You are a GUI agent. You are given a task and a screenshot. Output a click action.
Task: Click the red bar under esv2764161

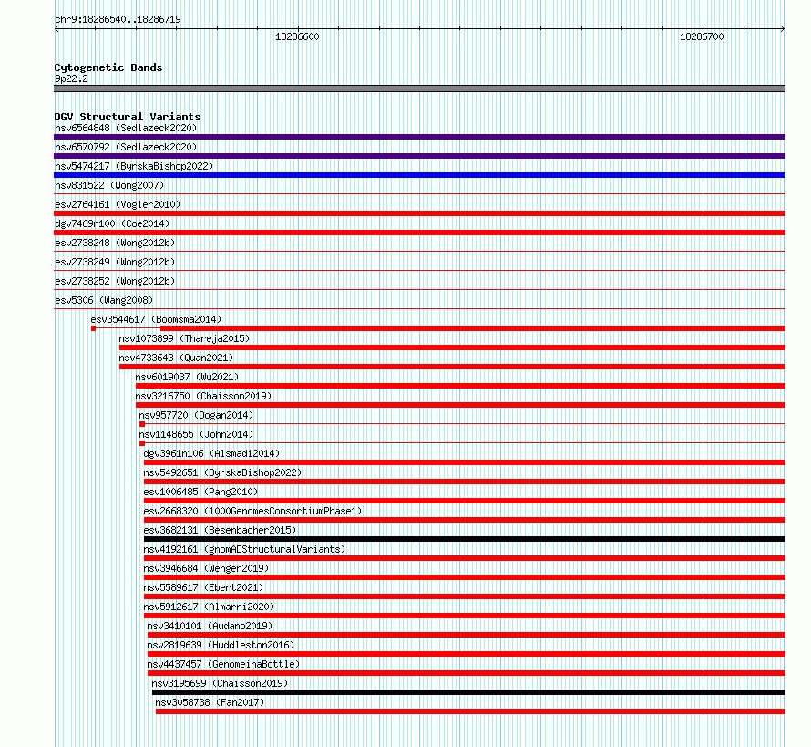tap(419, 213)
